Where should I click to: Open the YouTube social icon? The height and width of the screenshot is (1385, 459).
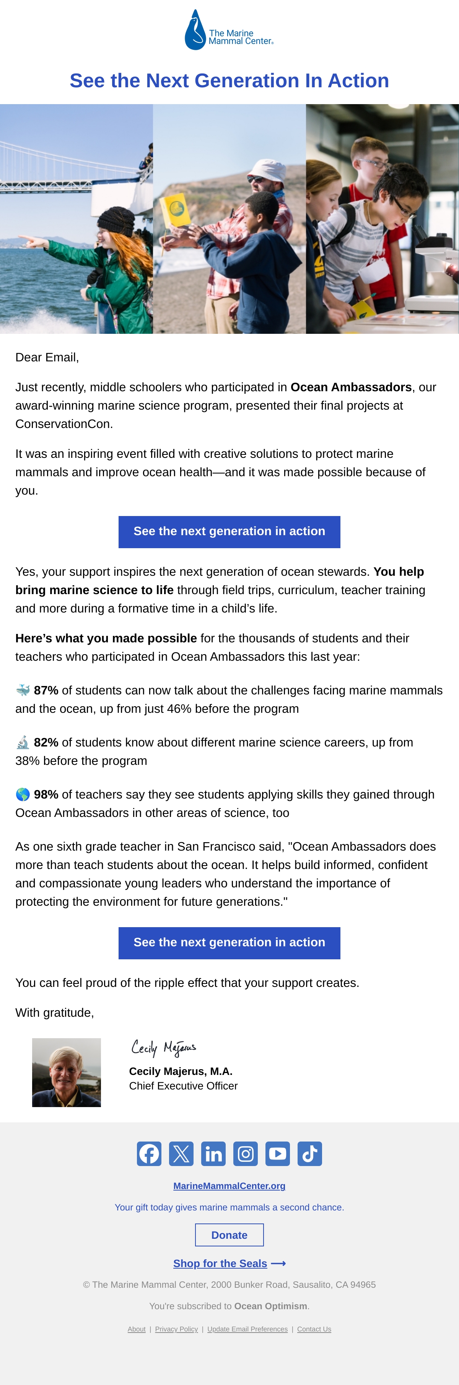click(x=277, y=1154)
